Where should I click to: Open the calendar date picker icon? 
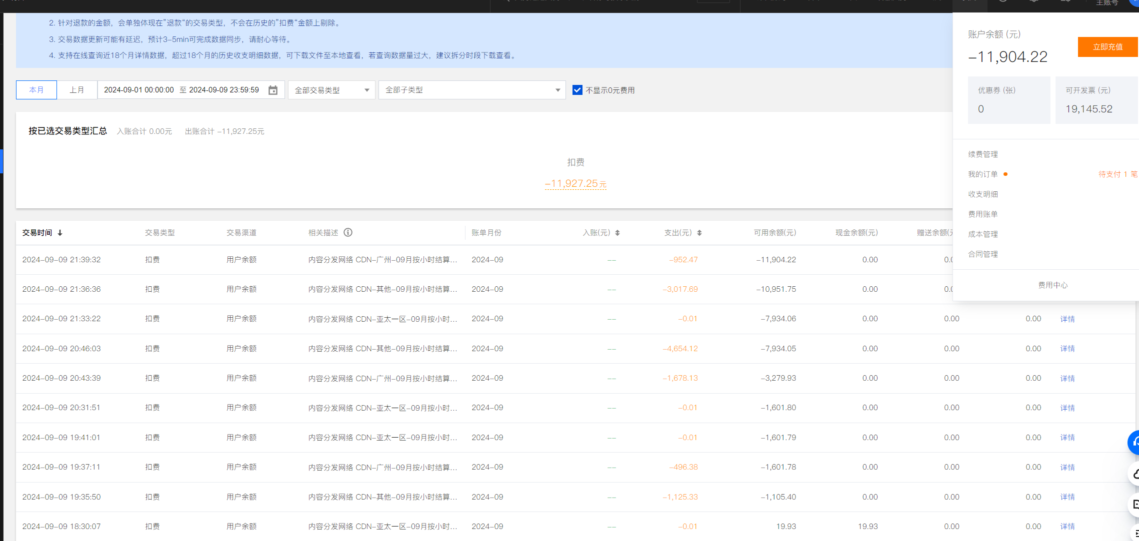(273, 90)
